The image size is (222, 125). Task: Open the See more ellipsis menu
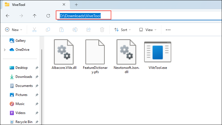point(168,30)
